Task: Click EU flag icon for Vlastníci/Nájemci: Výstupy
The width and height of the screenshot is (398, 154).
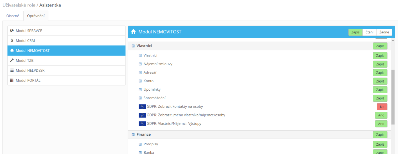Action: (142, 124)
